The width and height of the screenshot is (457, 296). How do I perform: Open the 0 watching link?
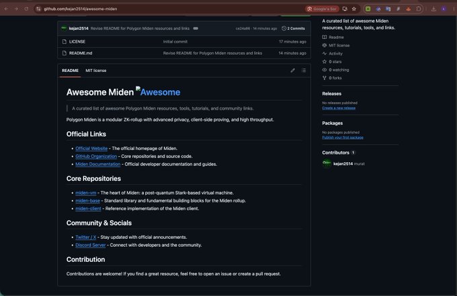pos(339,70)
